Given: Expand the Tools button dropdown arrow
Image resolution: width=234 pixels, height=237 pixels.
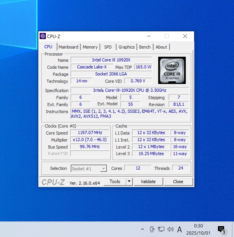Looking at the screenshot, I should tap(129, 182).
